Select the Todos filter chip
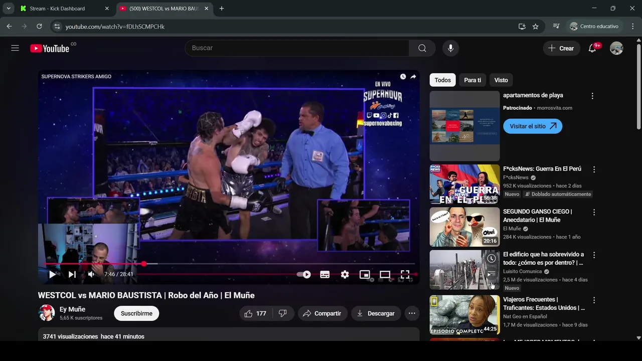The width and height of the screenshot is (642, 361). pyautogui.click(x=442, y=80)
